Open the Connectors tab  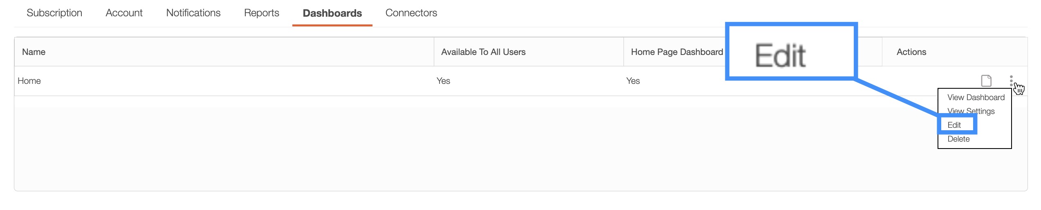[411, 13]
